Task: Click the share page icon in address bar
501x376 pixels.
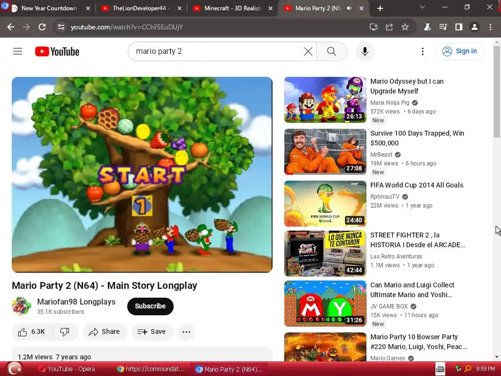Action: click(x=389, y=27)
